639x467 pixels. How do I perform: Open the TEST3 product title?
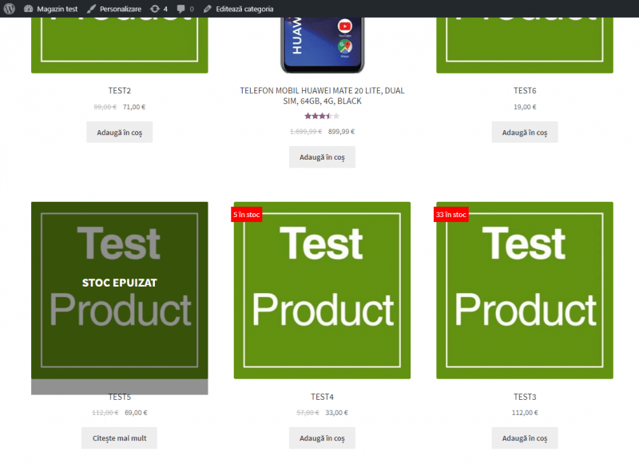[x=525, y=397]
